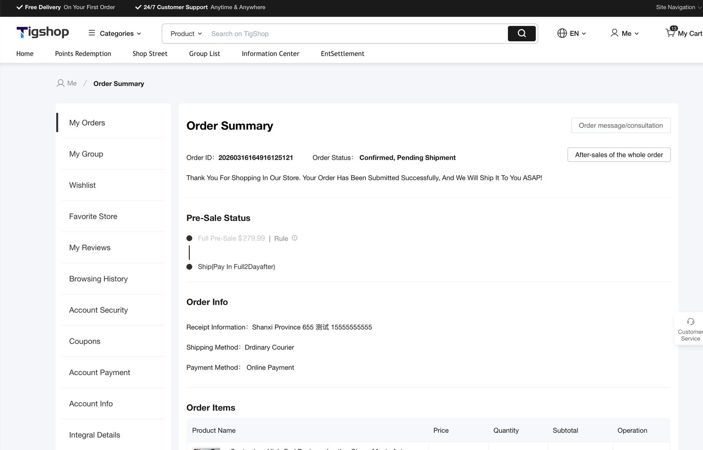The height and width of the screenshot is (450, 703).
Task: Click Order message/consultation button
Action: tap(620, 126)
